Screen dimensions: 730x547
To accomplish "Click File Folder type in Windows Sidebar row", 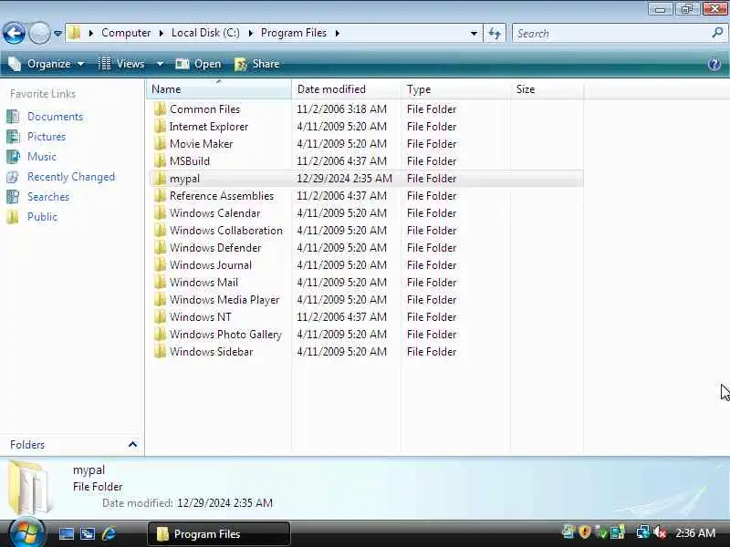I will click(x=432, y=352).
